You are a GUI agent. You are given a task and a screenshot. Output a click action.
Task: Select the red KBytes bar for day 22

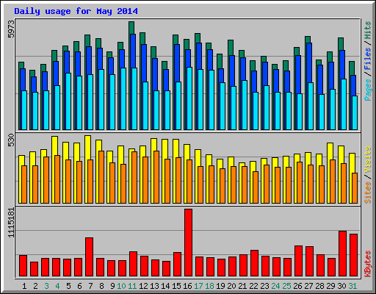254,263
